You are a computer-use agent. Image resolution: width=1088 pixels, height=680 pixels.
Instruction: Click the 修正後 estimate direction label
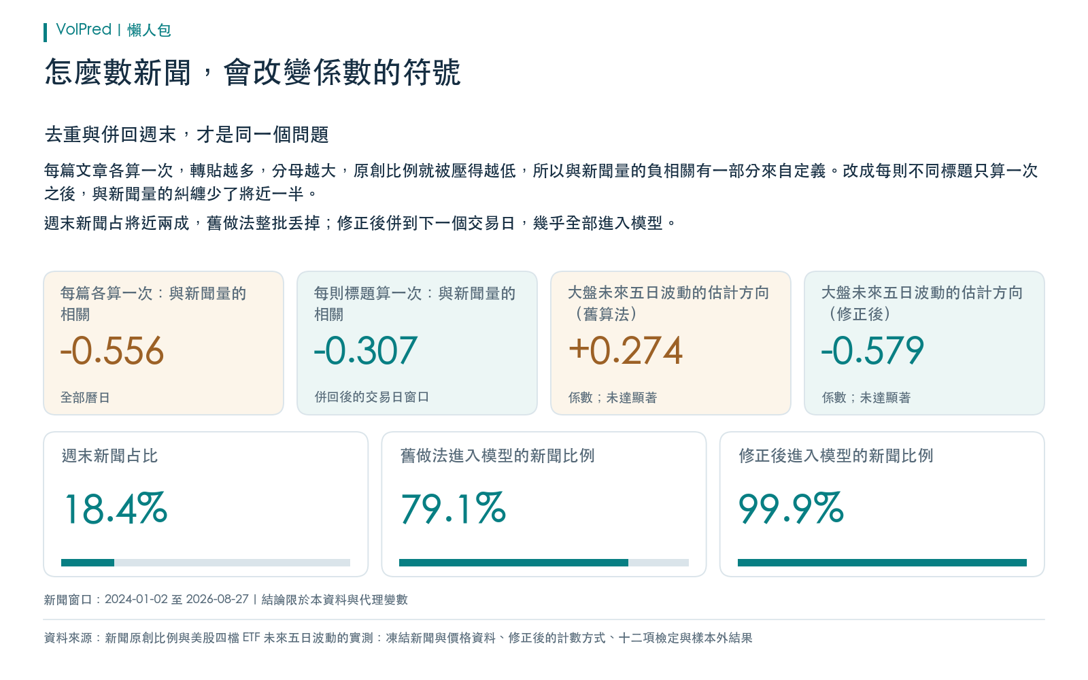pos(922,303)
